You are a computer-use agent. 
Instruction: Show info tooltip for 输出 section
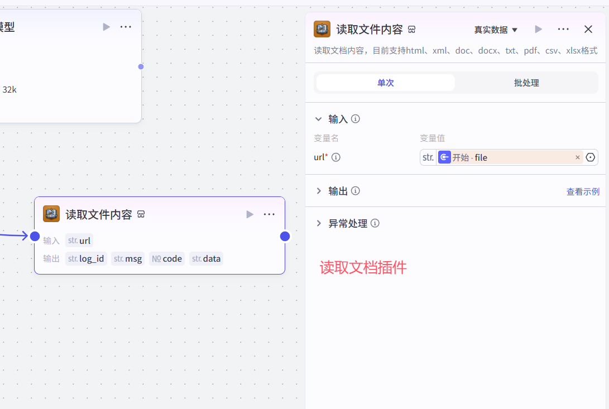pos(356,191)
